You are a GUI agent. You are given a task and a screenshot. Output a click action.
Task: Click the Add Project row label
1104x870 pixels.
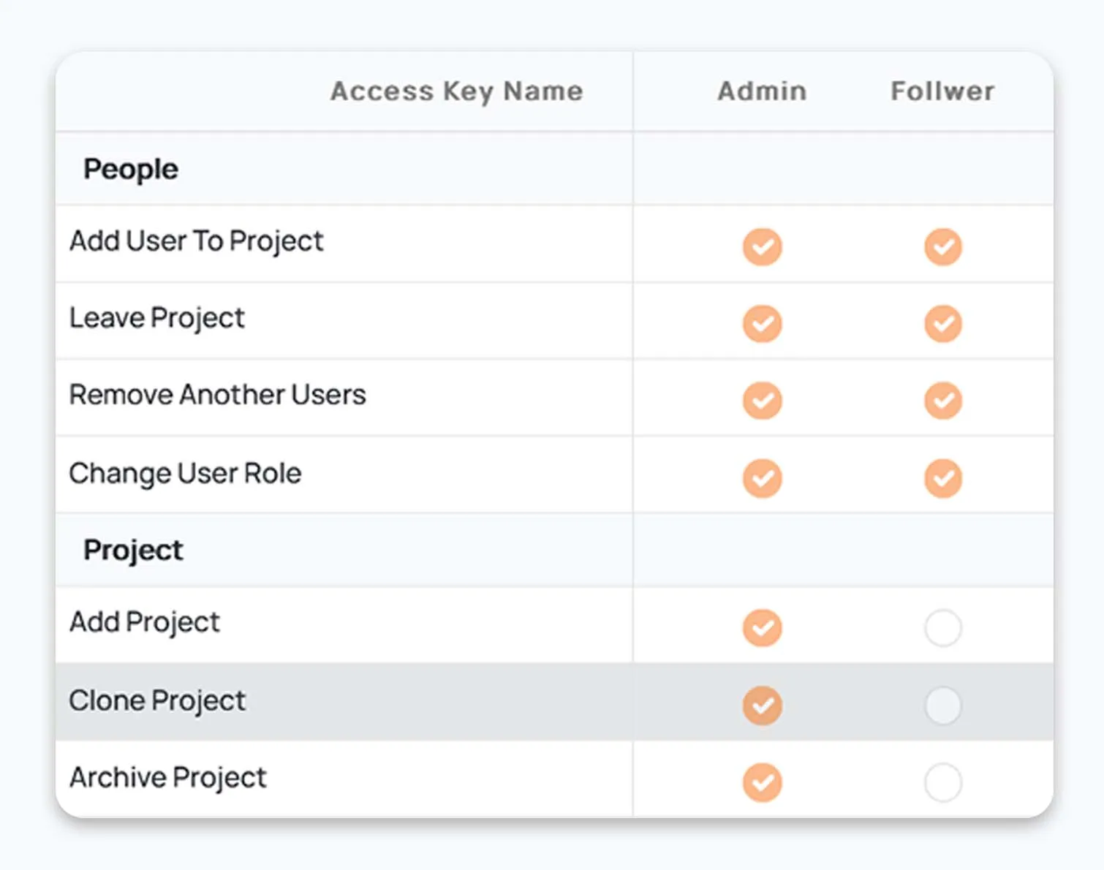coord(145,623)
